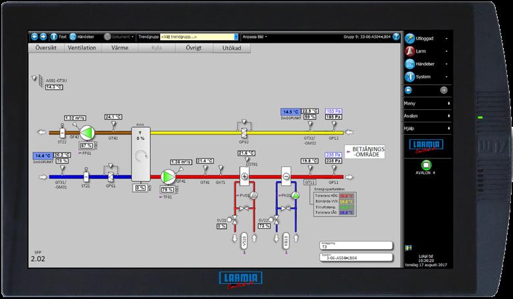This screenshot has height=299, width=513.
Task: Click the VVX heat exchanger unit
Action: [x=141, y=154]
